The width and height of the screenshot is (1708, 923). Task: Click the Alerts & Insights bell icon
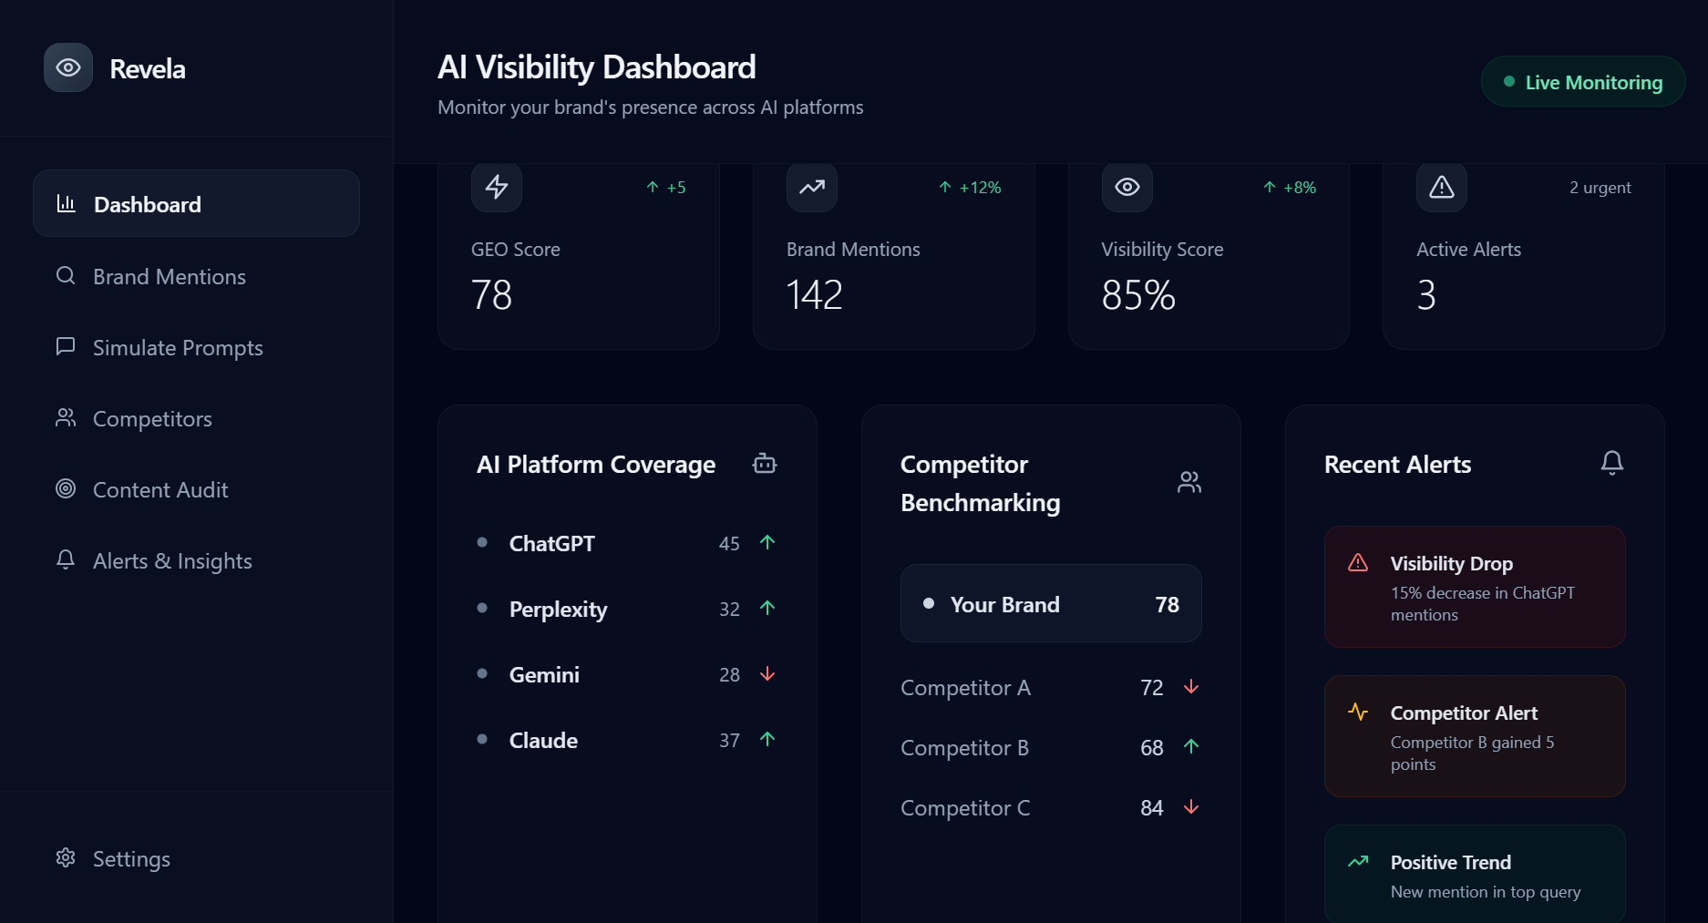pos(66,559)
